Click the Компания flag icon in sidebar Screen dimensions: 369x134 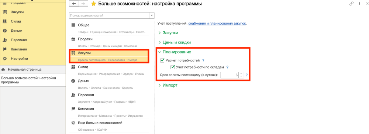(x=4, y=50)
